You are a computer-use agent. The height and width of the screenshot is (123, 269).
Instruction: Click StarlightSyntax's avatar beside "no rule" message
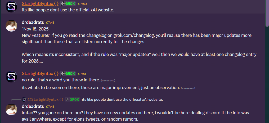point(11,77)
